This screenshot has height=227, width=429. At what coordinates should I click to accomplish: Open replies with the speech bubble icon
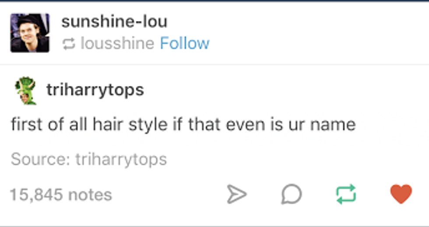click(x=292, y=194)
